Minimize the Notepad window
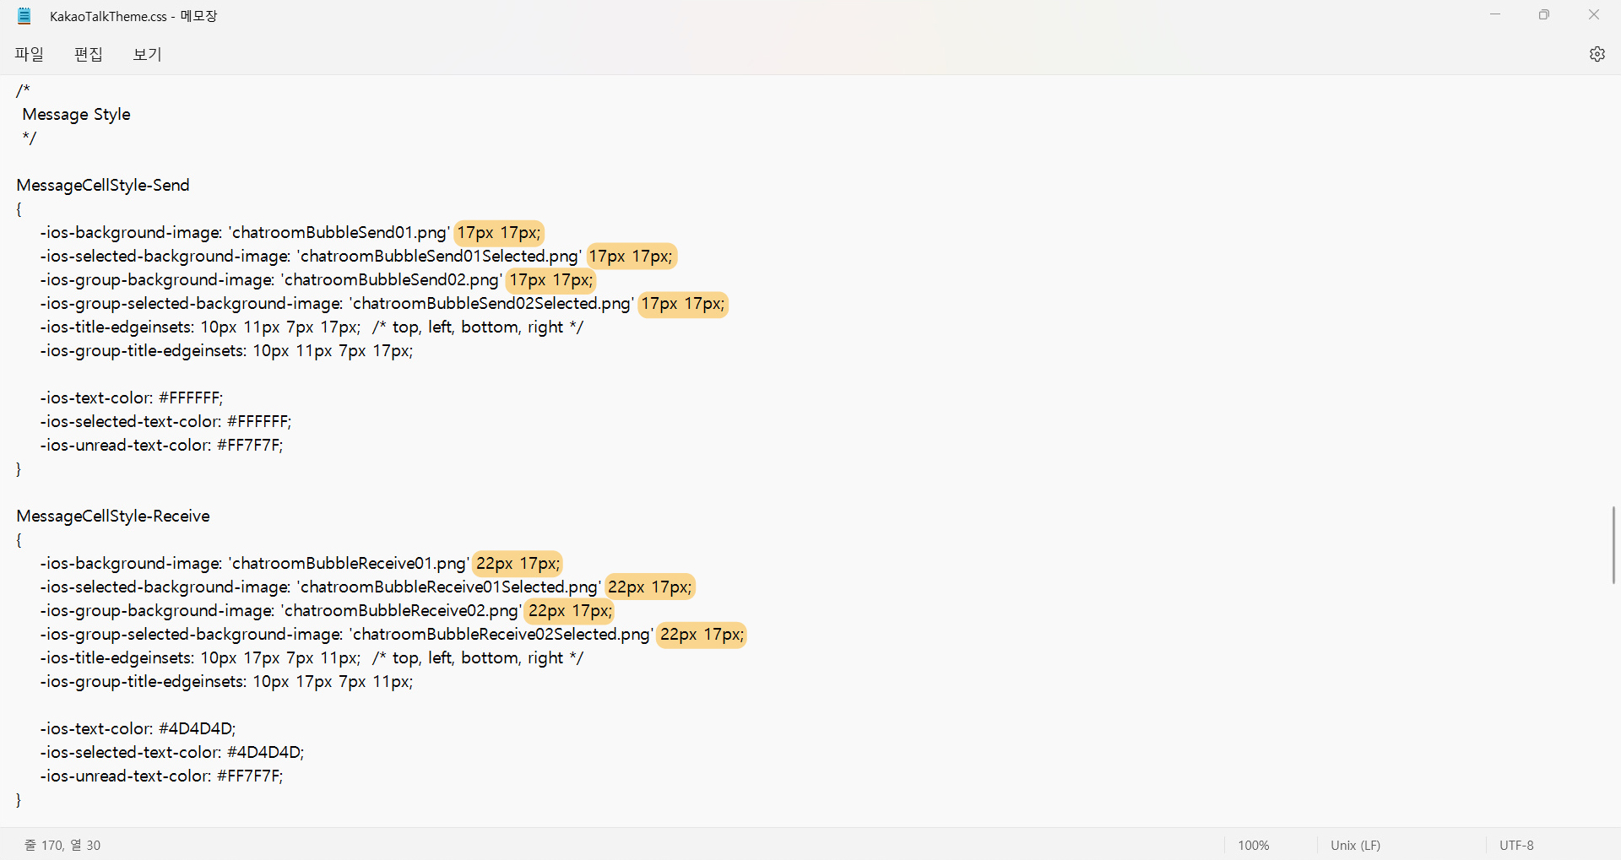The image size is (1621, 860). (x=1495, y=14)
